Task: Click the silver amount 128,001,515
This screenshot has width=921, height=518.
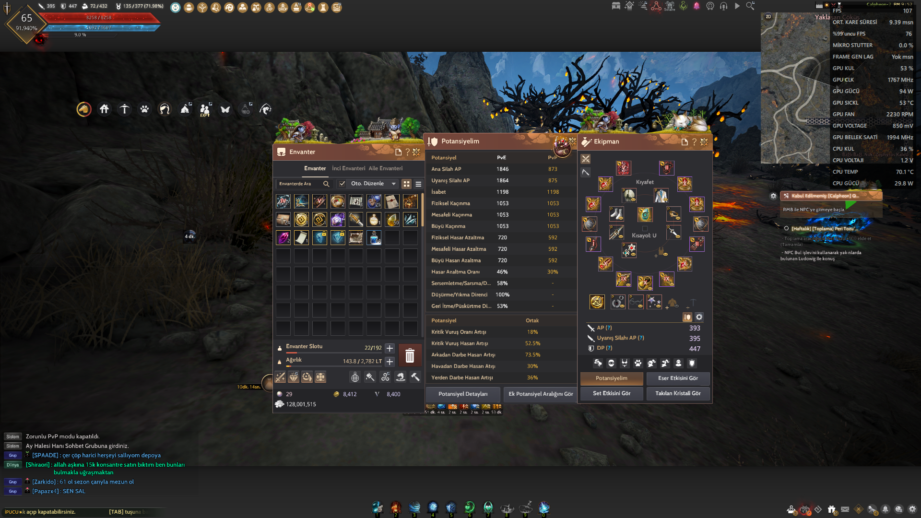Action: click(x=301, y=404)
